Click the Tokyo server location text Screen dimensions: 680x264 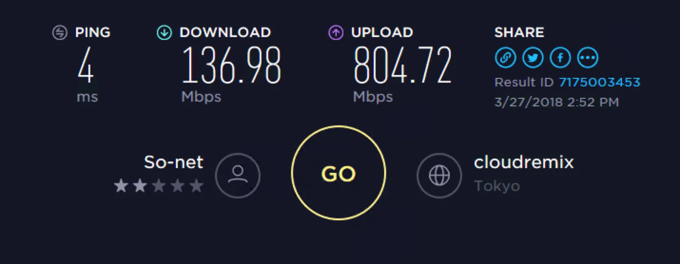coord(497,186)
